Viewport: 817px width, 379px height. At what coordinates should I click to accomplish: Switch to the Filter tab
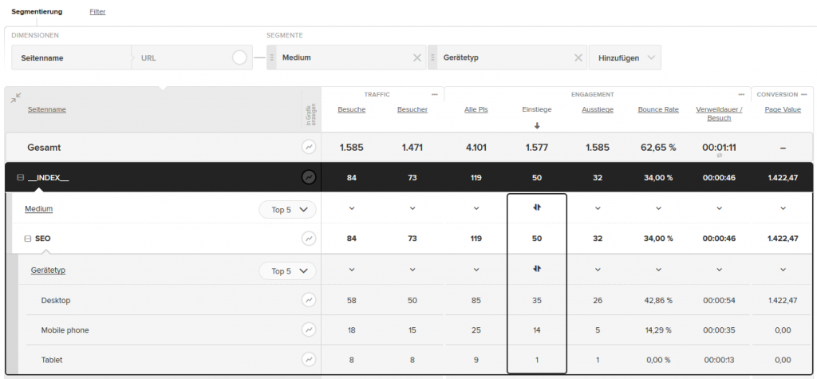(x=97, y=11)
